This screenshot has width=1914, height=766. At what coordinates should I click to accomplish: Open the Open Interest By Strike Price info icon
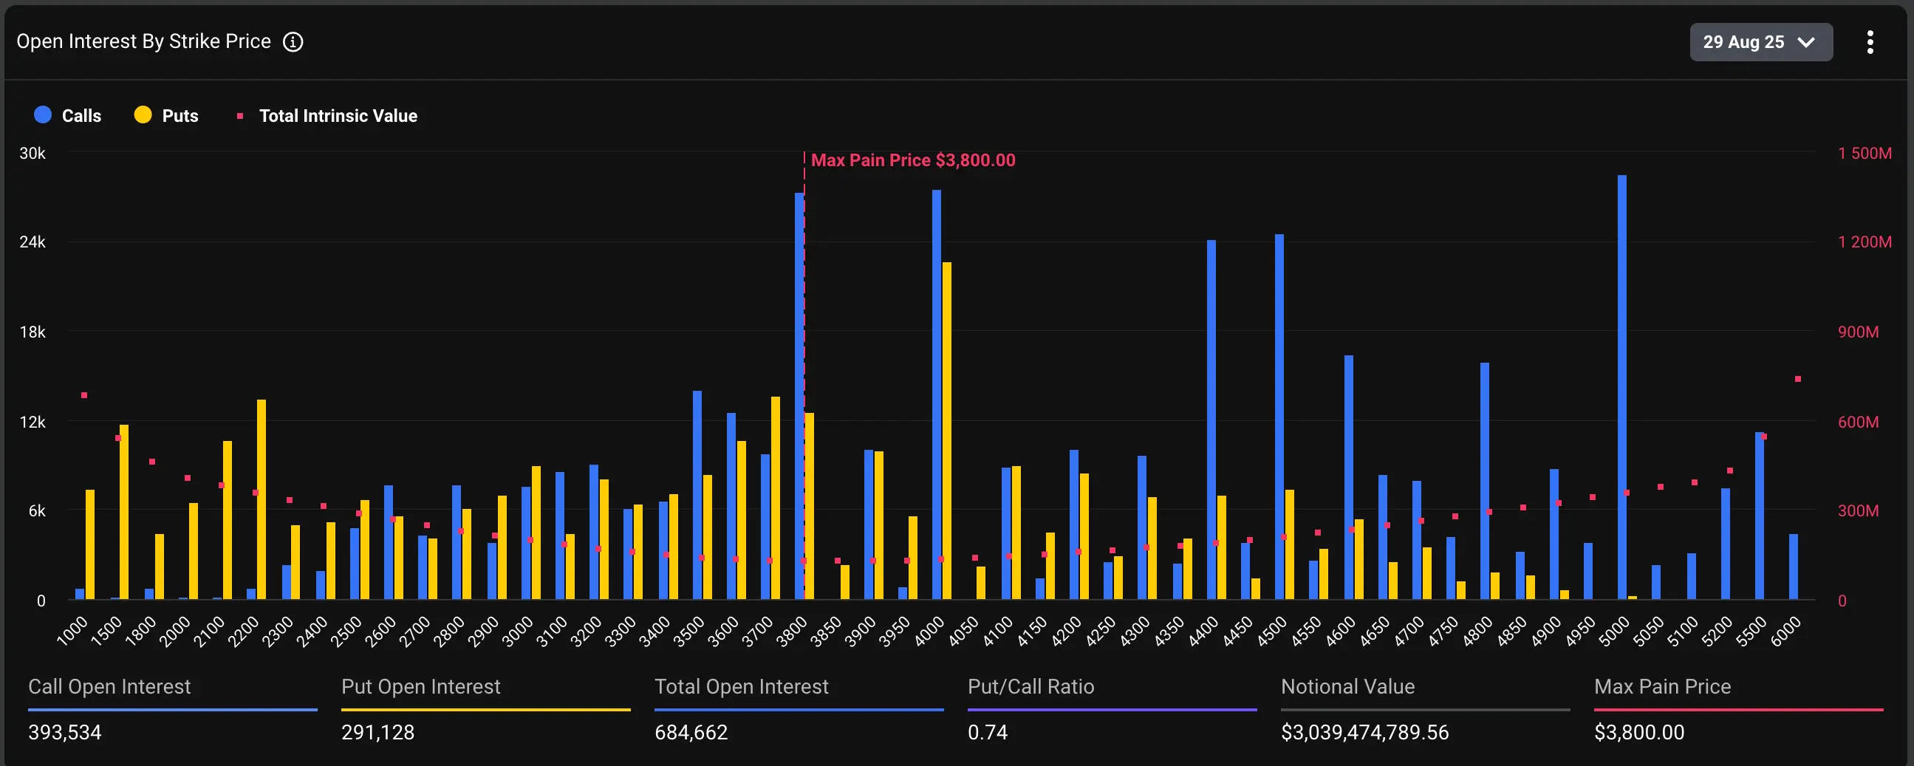293,41
